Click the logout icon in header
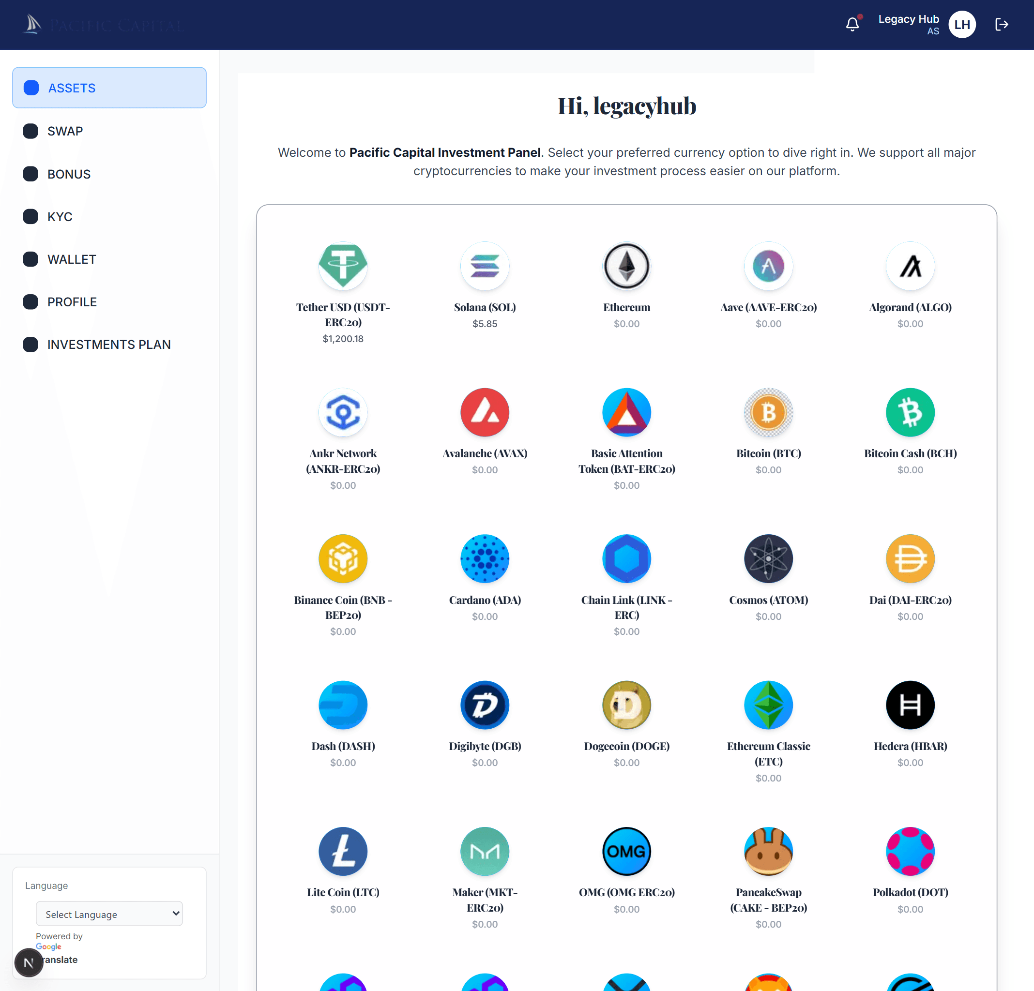The width and height of the screenshot is (1034, 991). [x=1001, y=24]
